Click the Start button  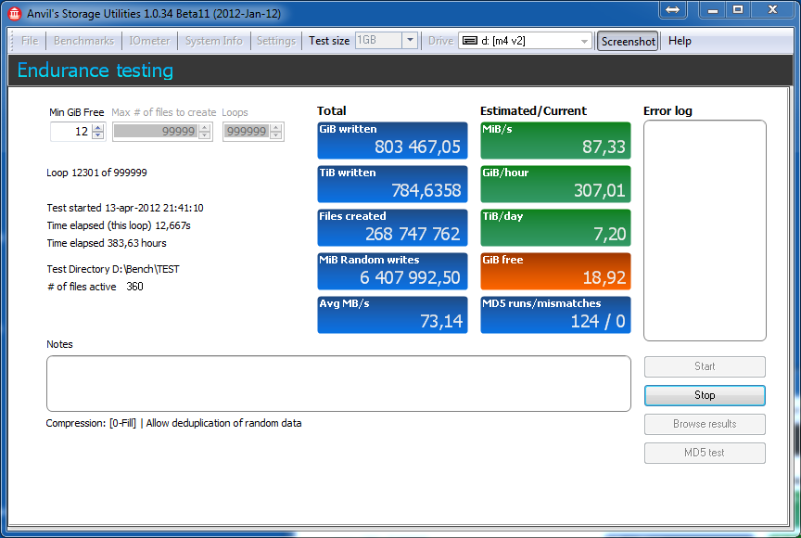(705, 366)
